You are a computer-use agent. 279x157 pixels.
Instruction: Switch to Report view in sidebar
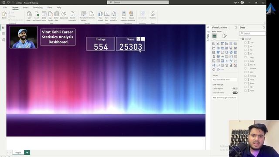point(3,27)
